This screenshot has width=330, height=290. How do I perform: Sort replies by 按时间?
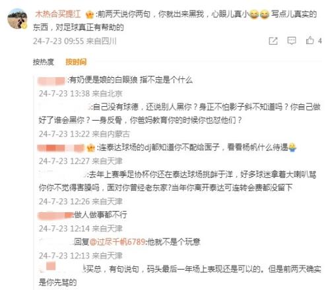click(x=76, y=62)
